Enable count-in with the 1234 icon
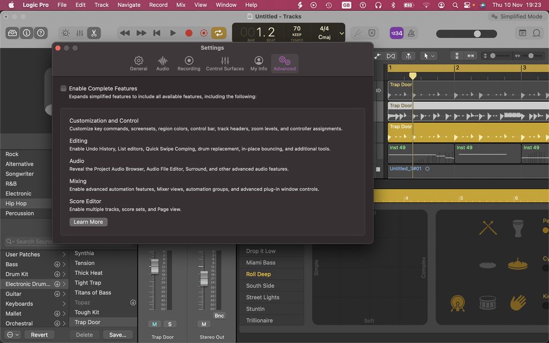Image resolution: width=549 pixels, height=343 pixels. pyautogui.click(x=397, y=33)
